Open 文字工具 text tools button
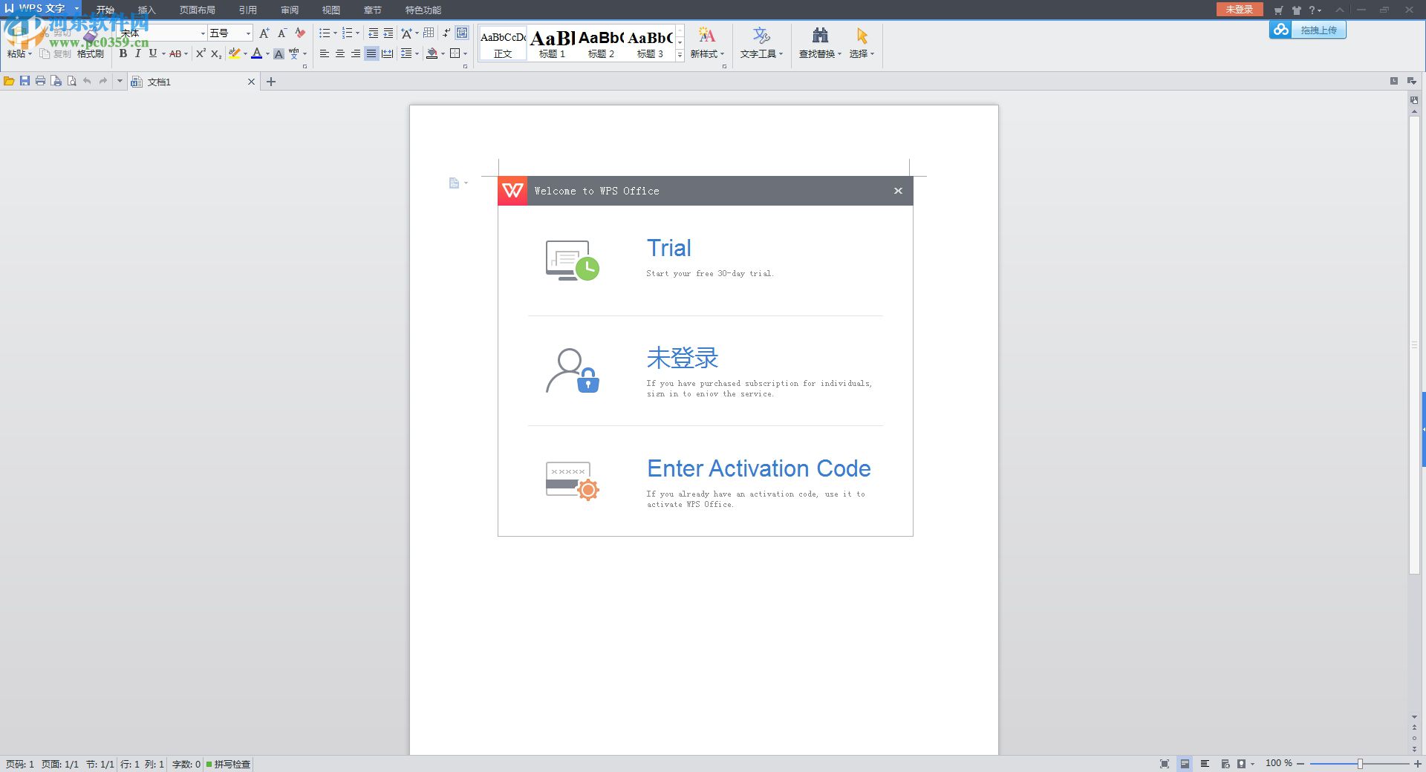 tap(761, 45)
